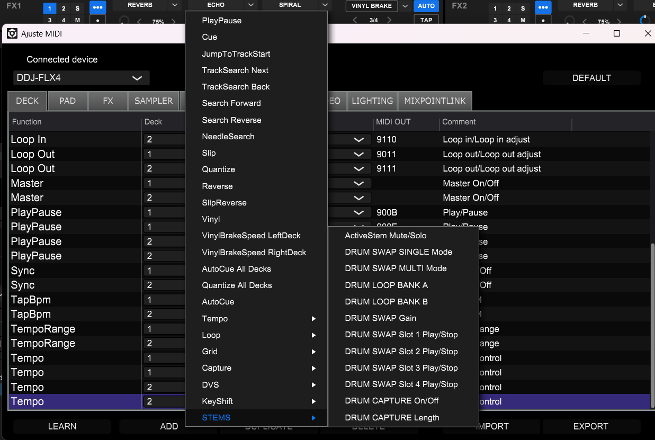
Task: Open the VINYL BRAKE dropdown arrow
Action: (x=405, y=6)
